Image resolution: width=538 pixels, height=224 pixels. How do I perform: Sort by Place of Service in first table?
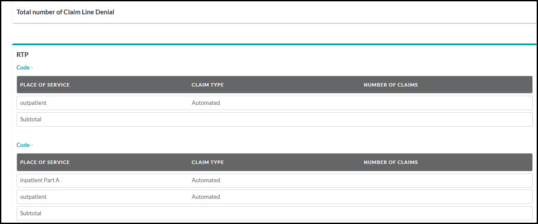(45, 85)
